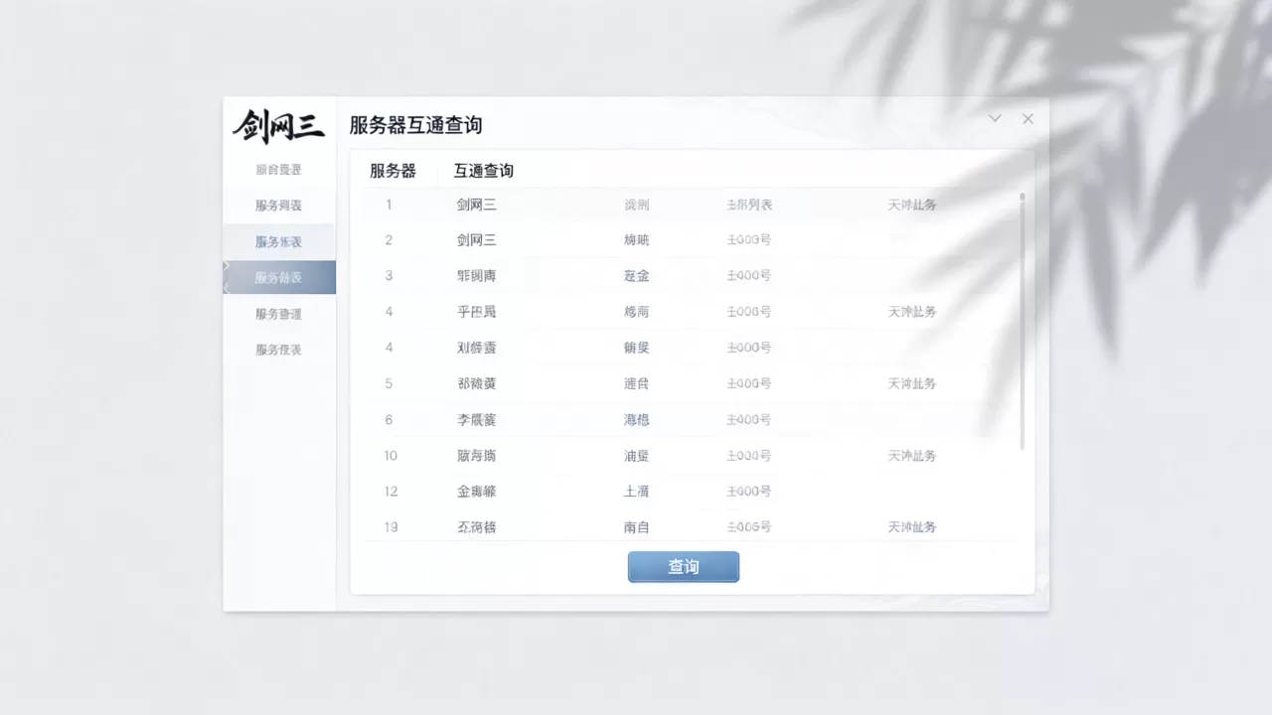1272x715 pixels.
Task: Open the topmost sidebar menu entry
Action: coord(279,170)
